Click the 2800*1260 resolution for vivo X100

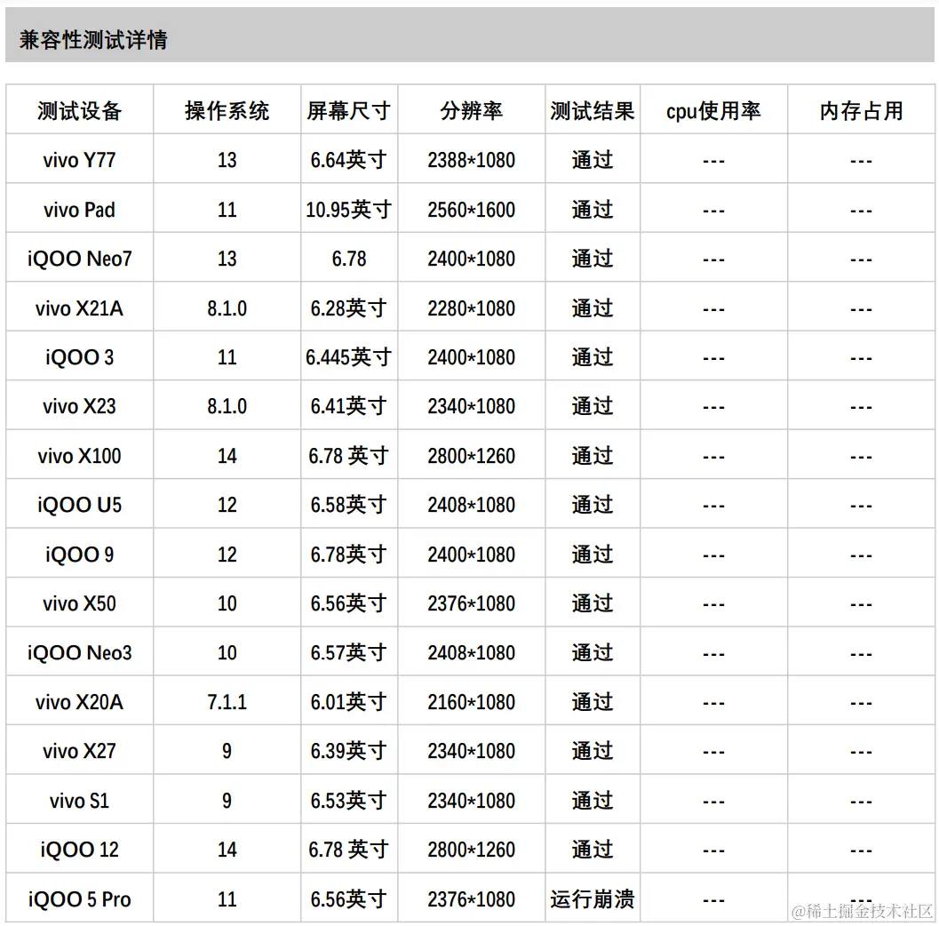[472, 456]
